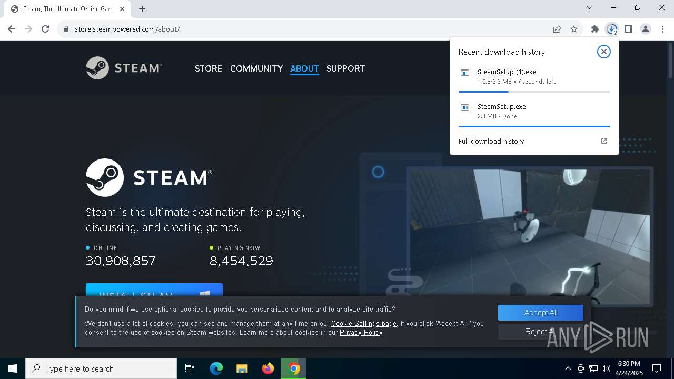Image resolution: width=674 pixels, height=379 pixels.
Task: Click the SteamSetup (1).exe file icon
Action: coord(465,73)
